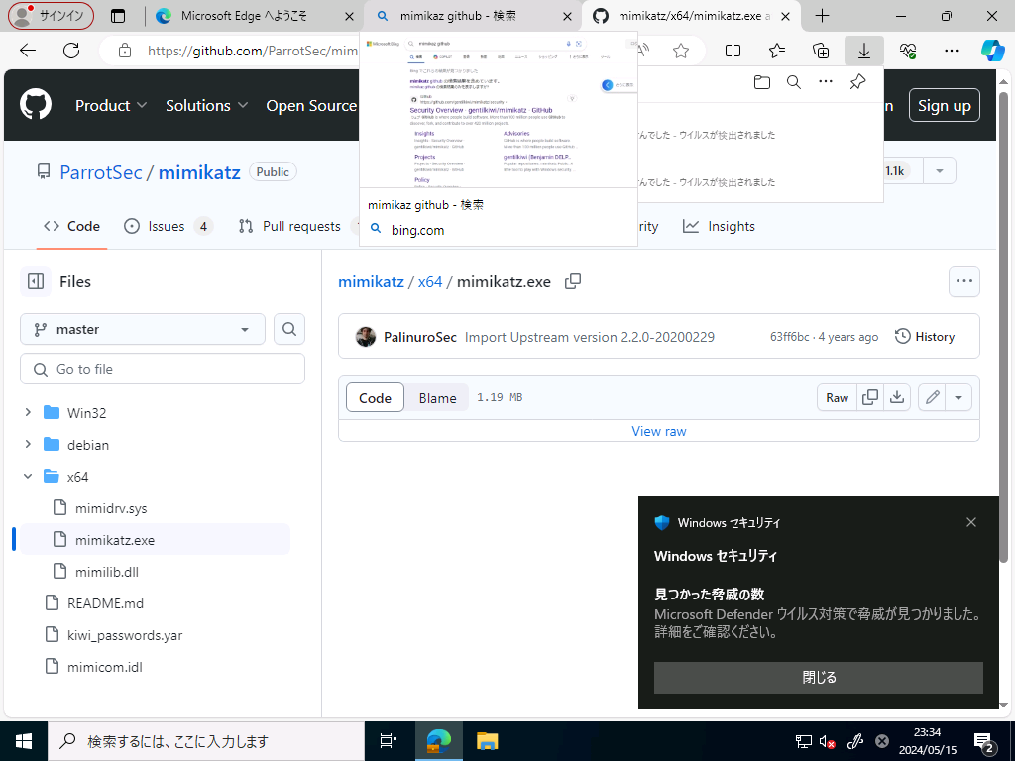Click the Sign up button
The width and height of the screenshot is (1015, 761).
(945, 105)
